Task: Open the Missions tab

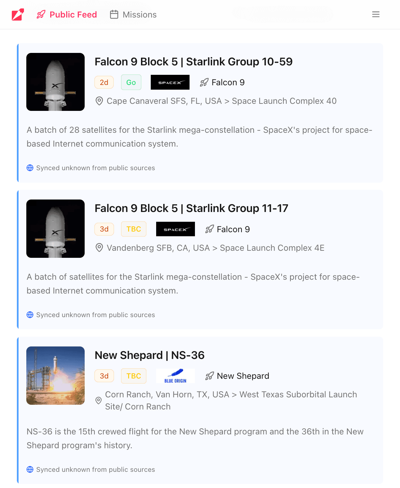Action: 133,14
